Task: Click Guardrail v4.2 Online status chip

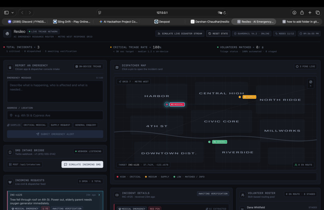Action: point(252,33)
